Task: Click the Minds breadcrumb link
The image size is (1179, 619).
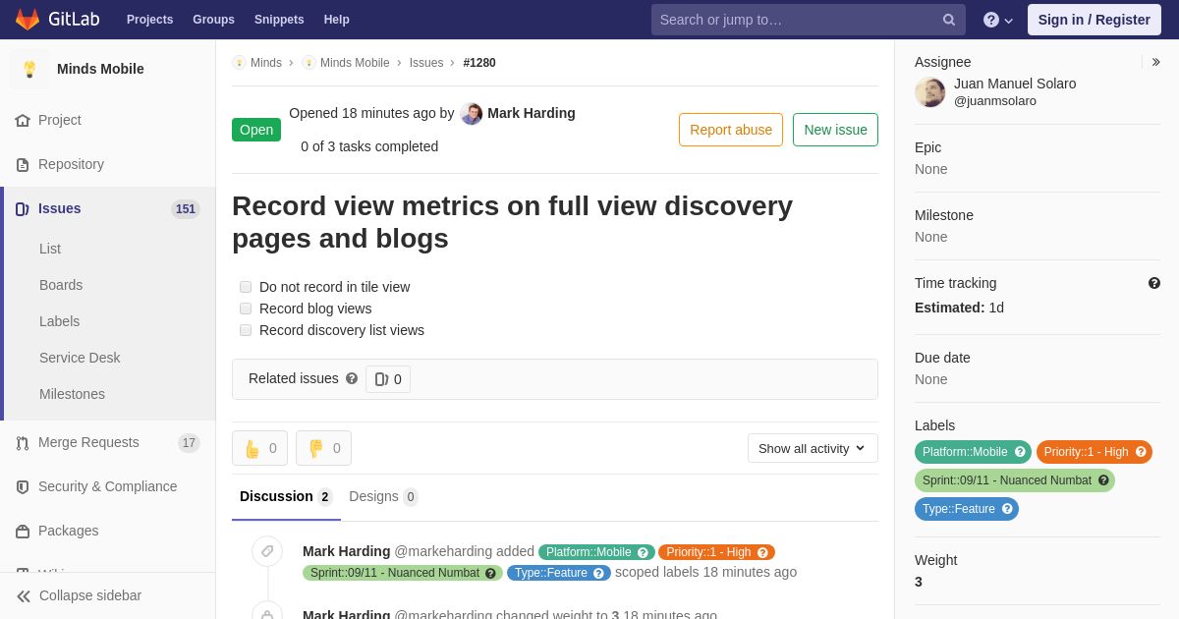Action: pyautogui.click(x=266, y=63)
